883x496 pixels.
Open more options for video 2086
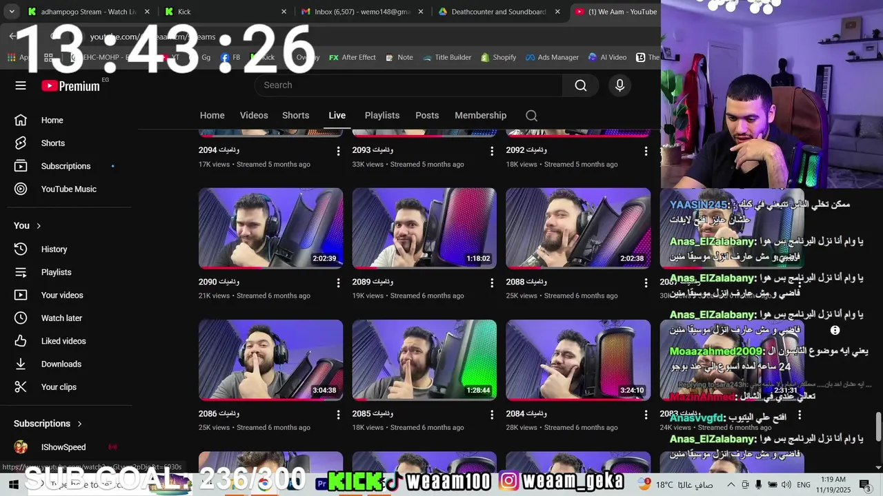338,415
